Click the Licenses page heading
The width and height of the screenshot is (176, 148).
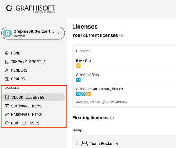[x=85, y=27]
